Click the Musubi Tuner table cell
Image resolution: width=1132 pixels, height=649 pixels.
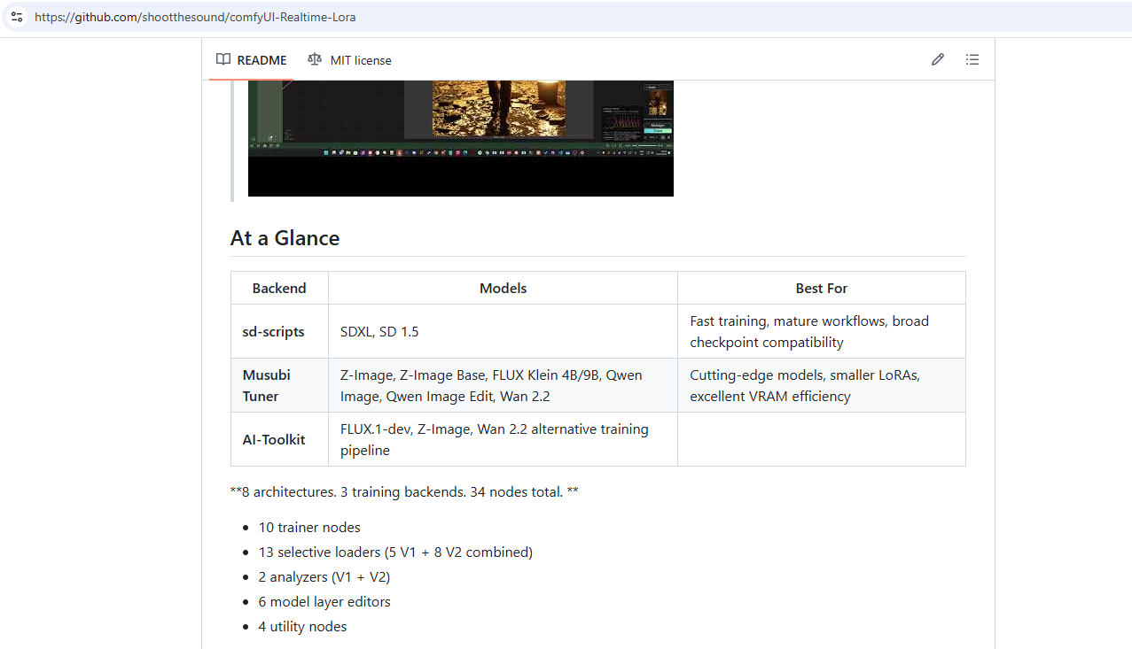(x=279, y=385)
